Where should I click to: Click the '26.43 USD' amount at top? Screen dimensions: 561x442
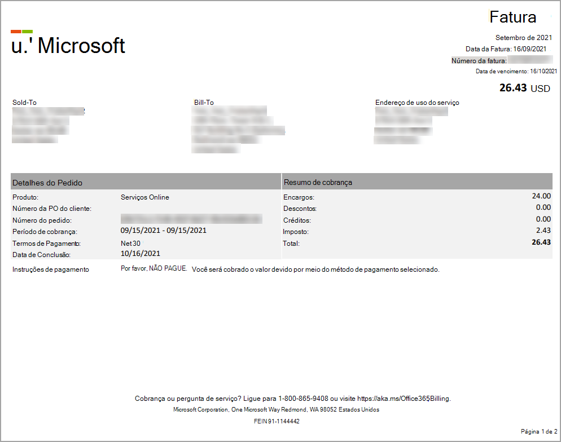pyautogui.click(x=524, y=88)
